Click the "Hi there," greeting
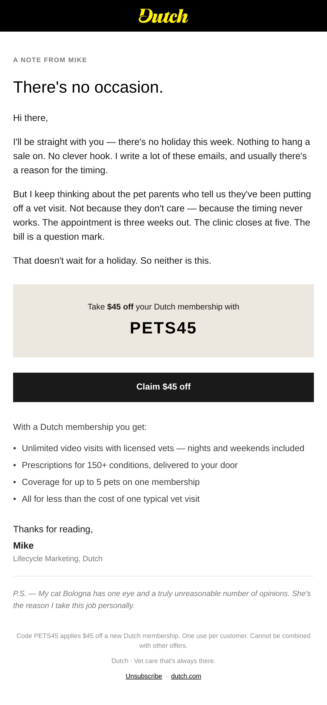Screen dimensions: 327x705 click(x=31, y=118)
